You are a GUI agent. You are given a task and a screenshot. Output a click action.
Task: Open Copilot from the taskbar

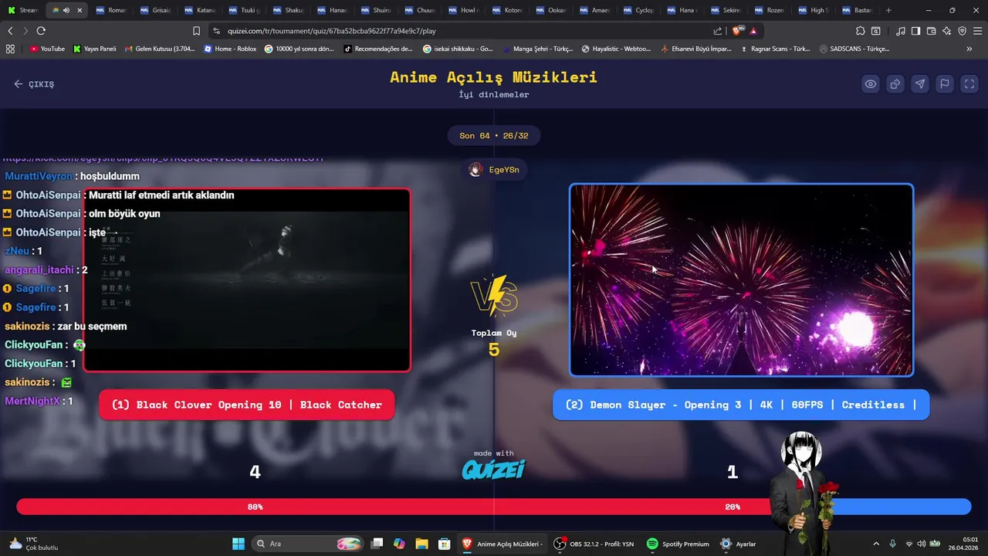tap(399, 544)
